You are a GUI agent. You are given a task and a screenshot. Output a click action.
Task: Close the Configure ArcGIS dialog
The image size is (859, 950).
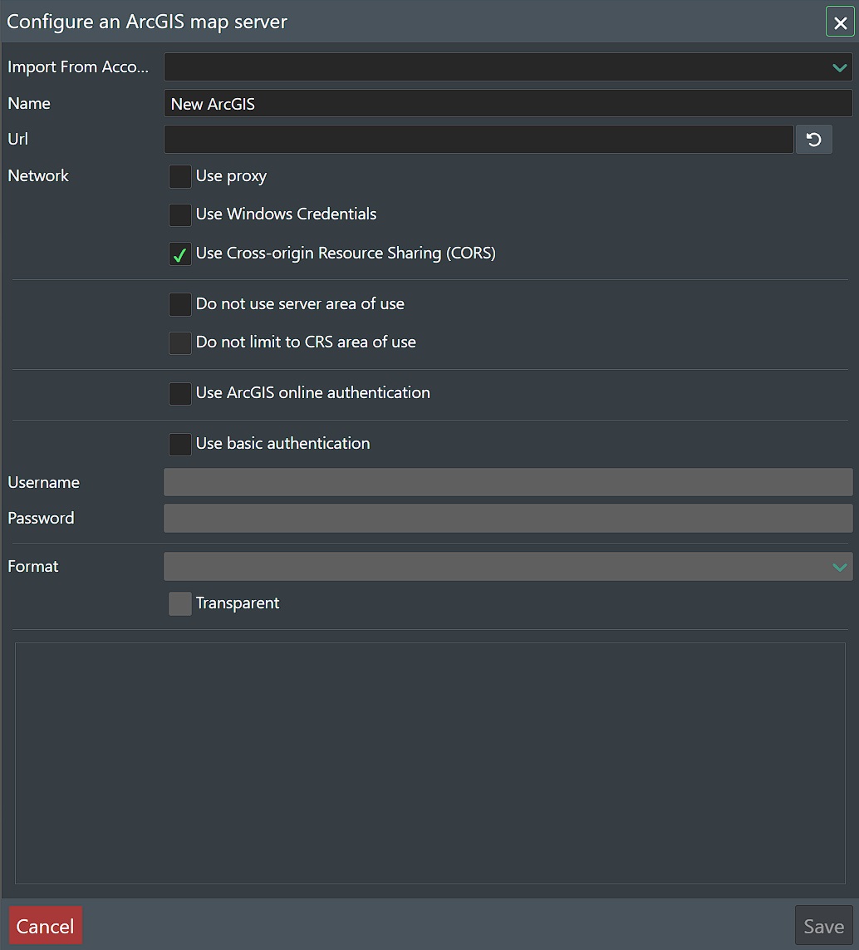(x=840, y=22)
